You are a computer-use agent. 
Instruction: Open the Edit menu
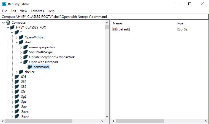point(13,11)
